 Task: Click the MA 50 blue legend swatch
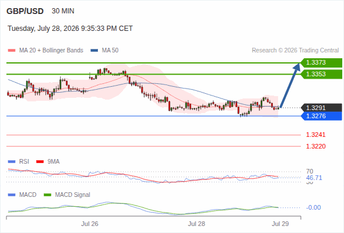(94, 51)
